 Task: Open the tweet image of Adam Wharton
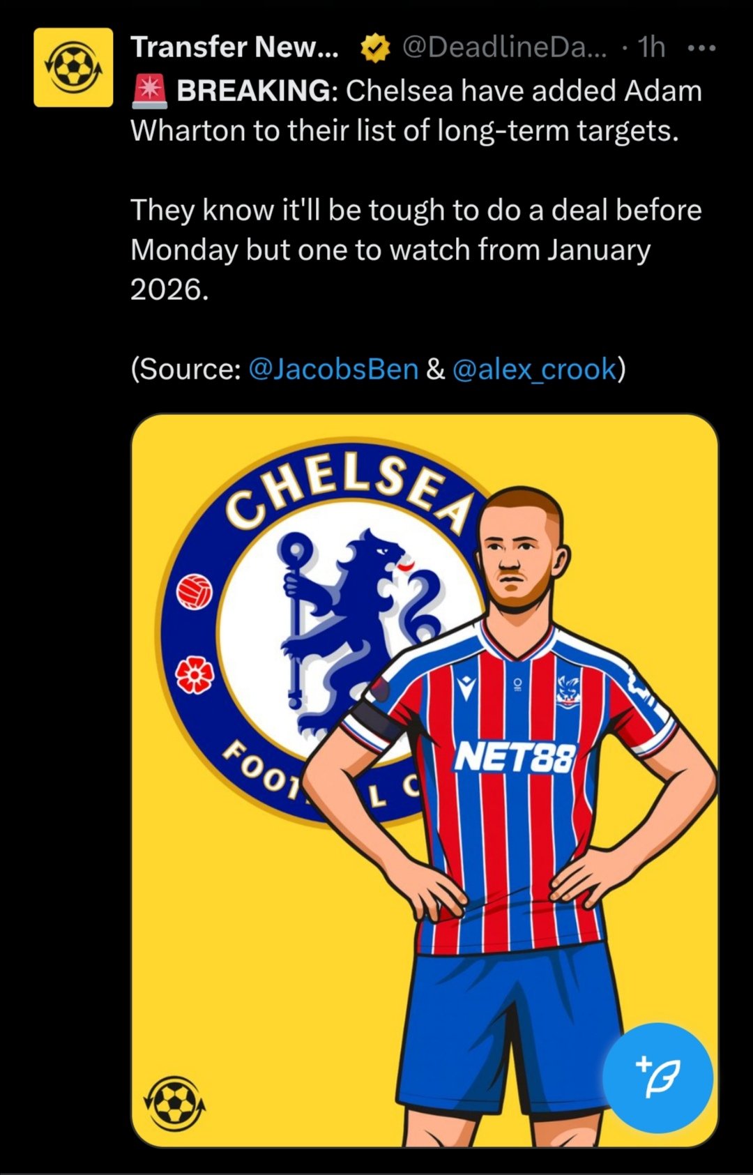tap(425, 780)
